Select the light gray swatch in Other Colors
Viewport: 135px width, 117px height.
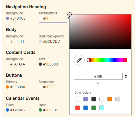pos(118,99)
